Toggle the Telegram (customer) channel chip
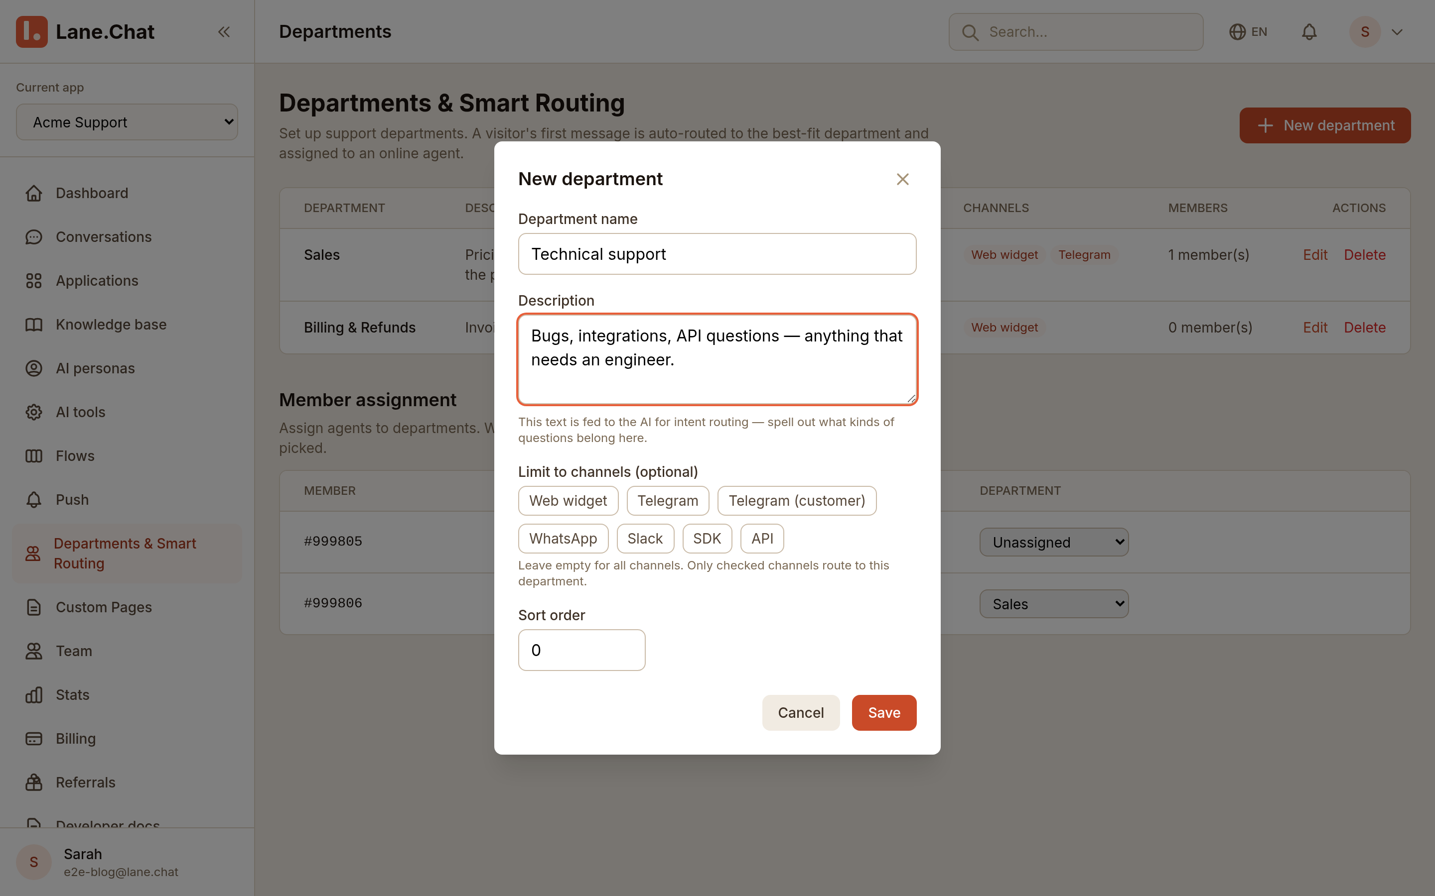The height and width of the screenshot is (896, 1435). click(797, 501)
